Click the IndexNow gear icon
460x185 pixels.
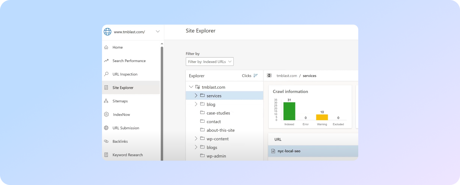(x=106, y=114)
